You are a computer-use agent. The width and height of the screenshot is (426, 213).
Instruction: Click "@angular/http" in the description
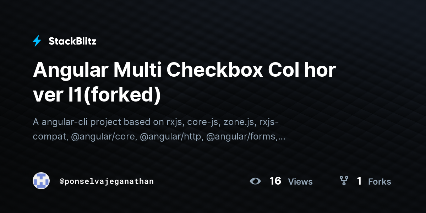click(x=171, y=137)
